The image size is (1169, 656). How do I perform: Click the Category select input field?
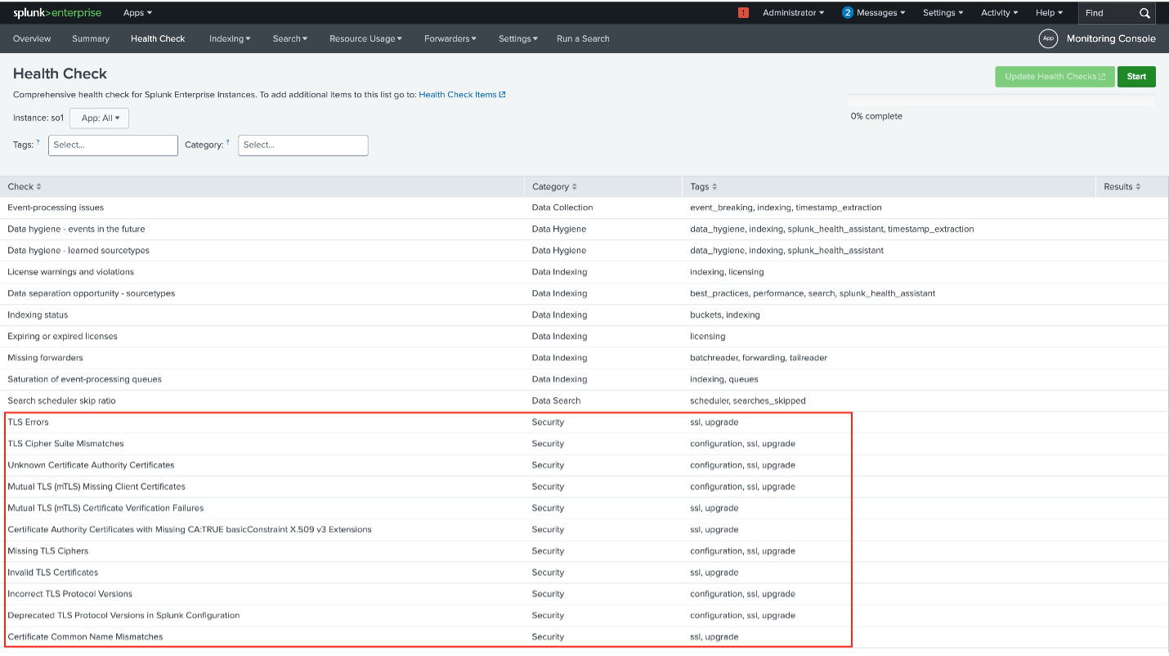click(303, 145)
